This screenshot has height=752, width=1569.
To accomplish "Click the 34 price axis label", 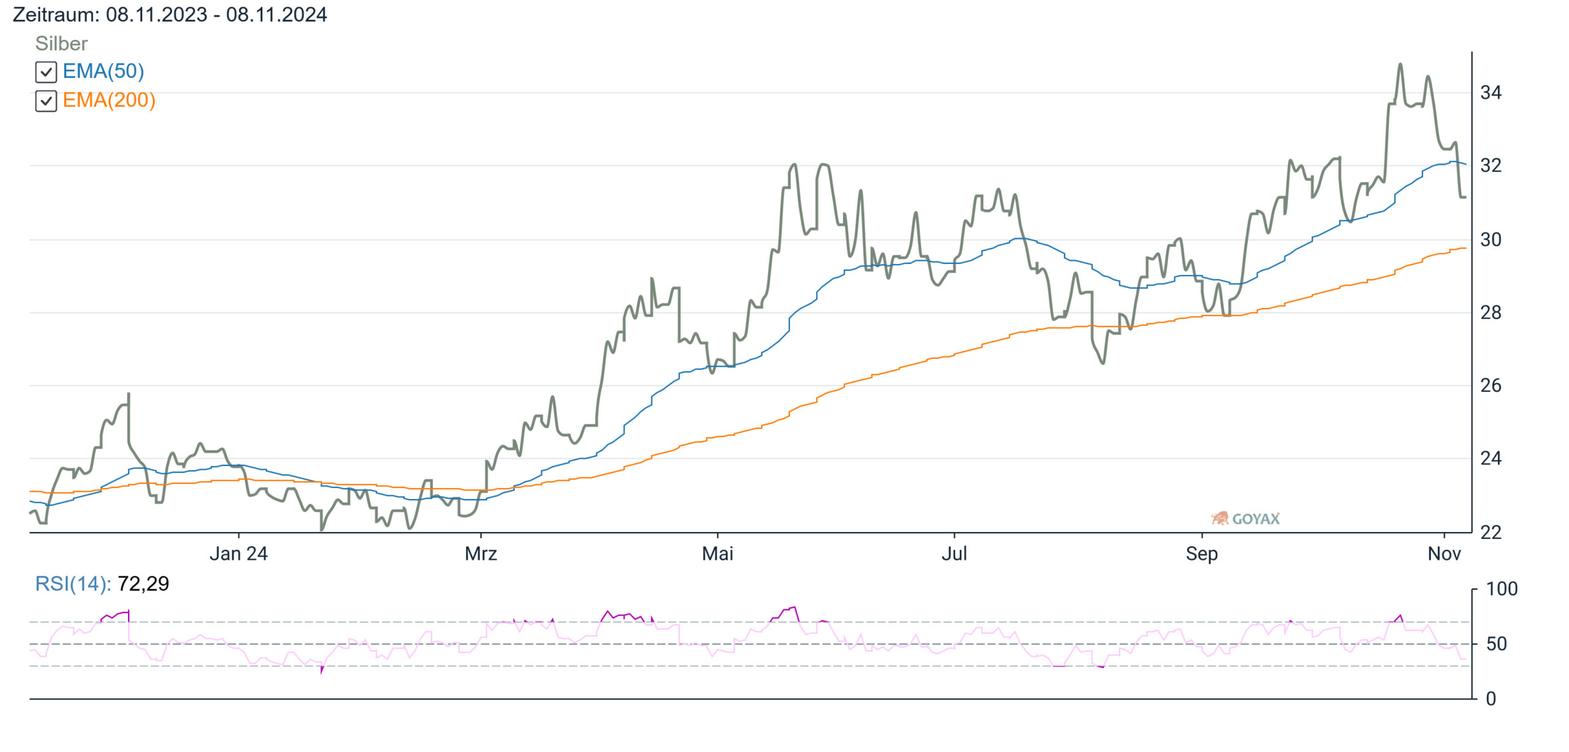I will (x=1491, y=92).
